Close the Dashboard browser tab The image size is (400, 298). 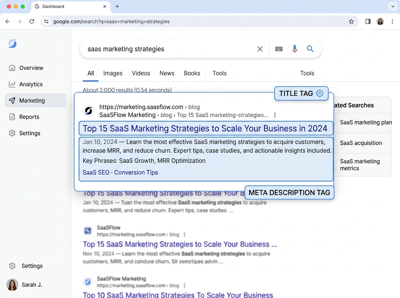pos(105,6)
